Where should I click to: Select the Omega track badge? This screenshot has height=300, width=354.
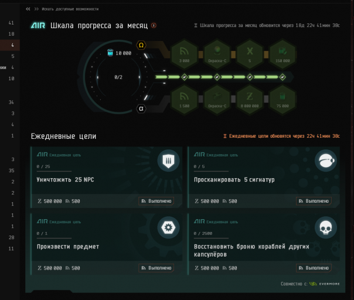[x=141, y=45]
